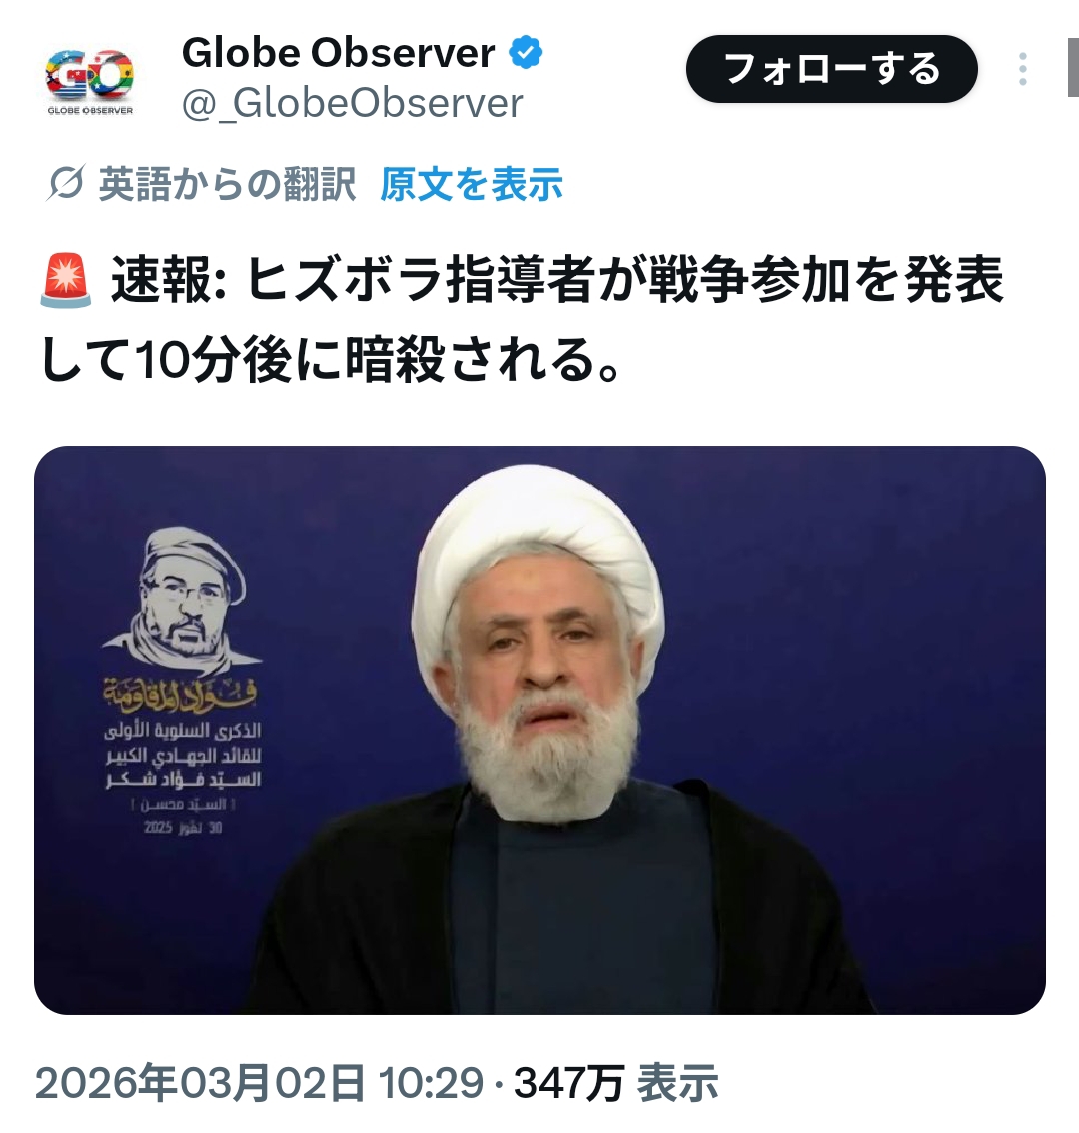
Task: Click the second line of tweet text
Action: click(331, 360)
